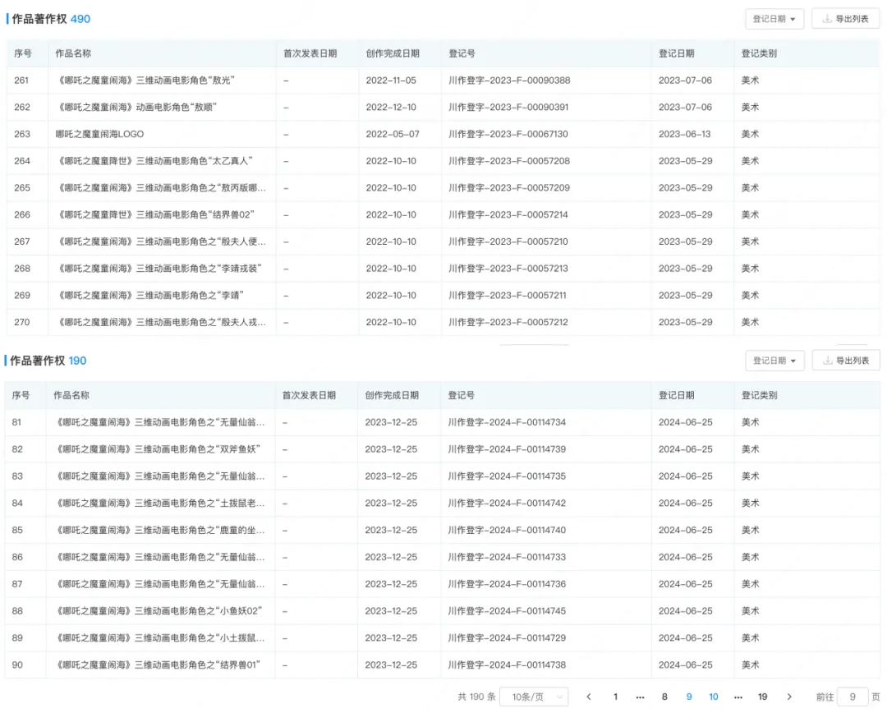Click the 490 count beside 作品著作权
Screen dimensions: 887x713
pyautogui.click(x=80, y=19)
